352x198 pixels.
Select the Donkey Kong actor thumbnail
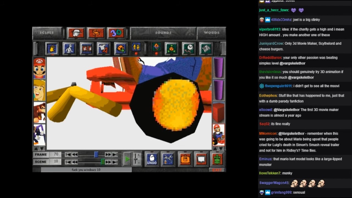40,112
